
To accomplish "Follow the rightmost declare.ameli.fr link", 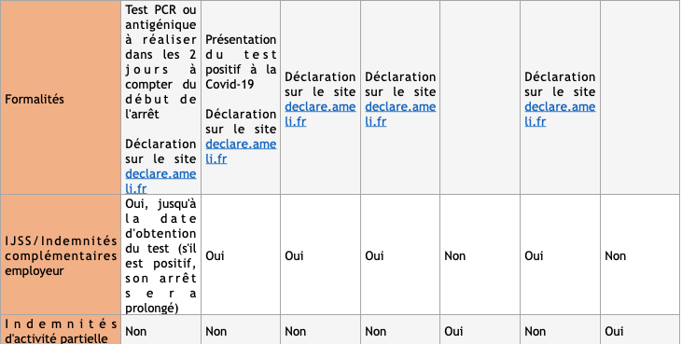I will pyautogui.click(x=560, y=114).
